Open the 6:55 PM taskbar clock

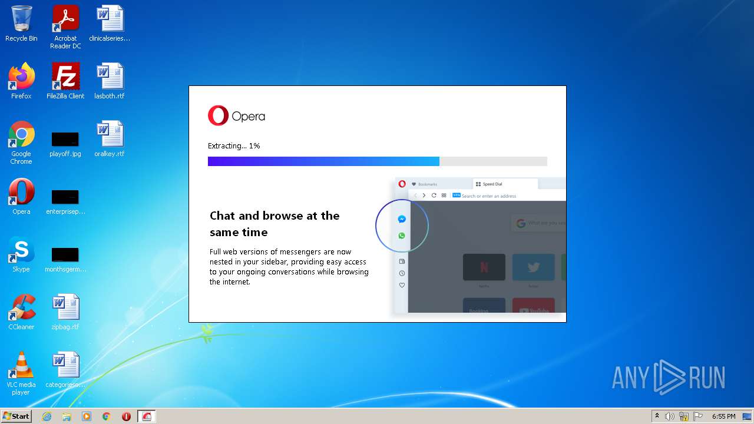point(723,416)
